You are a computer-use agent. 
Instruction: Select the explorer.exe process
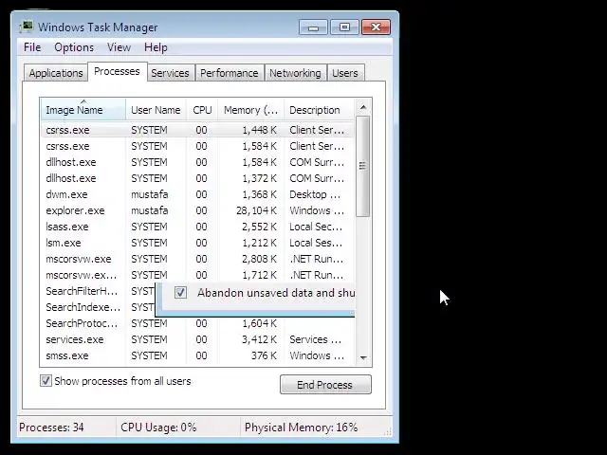click(197, 210)
